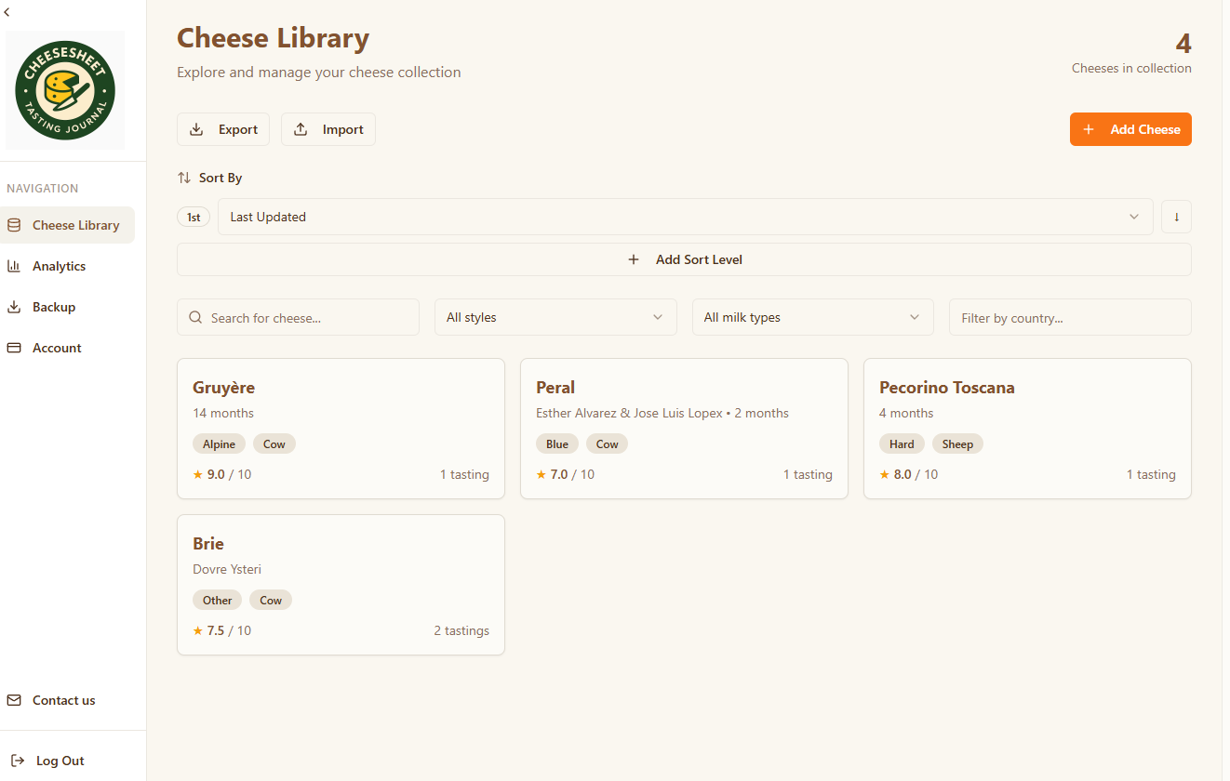This screenshot has height=781, width=1230.
Task: Click the star icon on Peral card
Action: [x=541, y=474]
